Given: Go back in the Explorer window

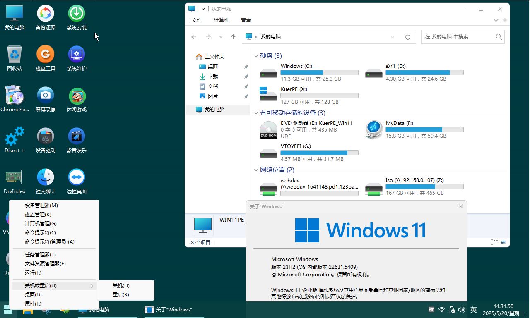Looking at the screenshot, I should pyautogui.click(x=194, y=37).
